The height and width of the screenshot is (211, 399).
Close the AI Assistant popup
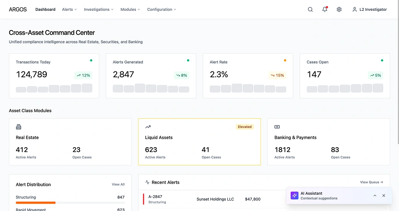(x=384, y=196)
